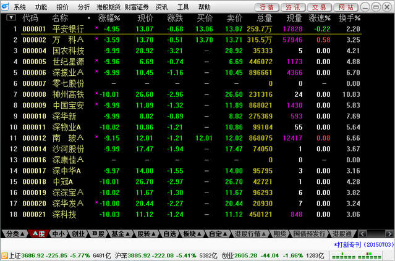
Task: Click the 沪深 index value 3885.92
Action: click(x=139, y=255)
